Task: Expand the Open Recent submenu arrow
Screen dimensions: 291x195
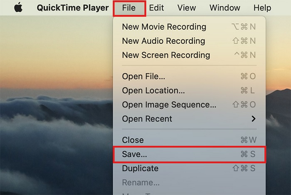Action: (x=253, y=119)
